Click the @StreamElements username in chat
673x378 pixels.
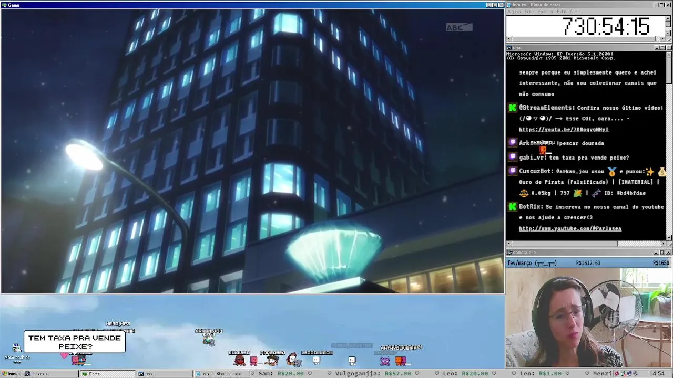(546, 108)
